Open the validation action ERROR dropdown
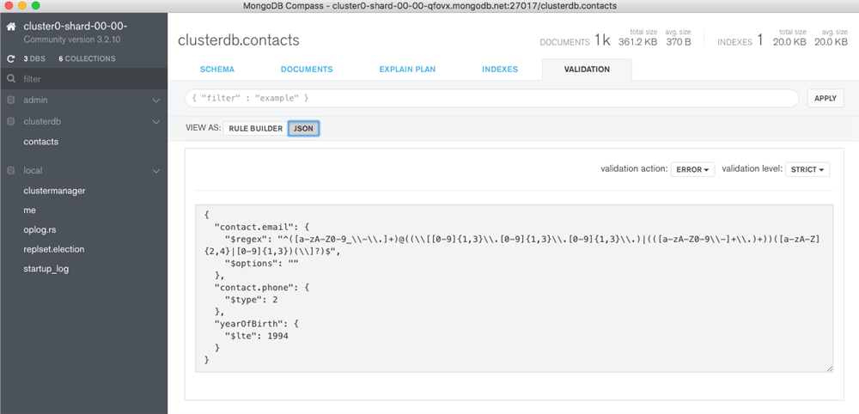 tap(692, 170)
